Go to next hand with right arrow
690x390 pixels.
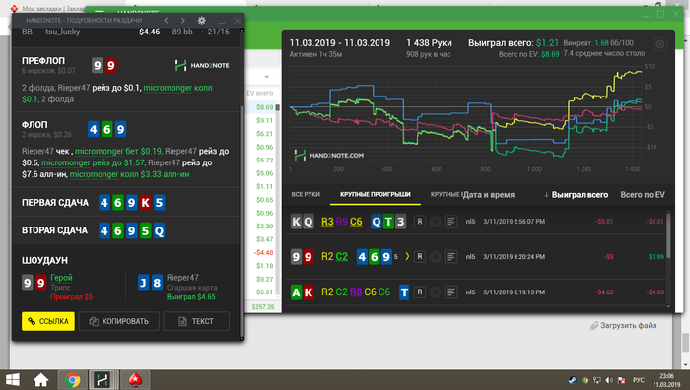(183, 21)
